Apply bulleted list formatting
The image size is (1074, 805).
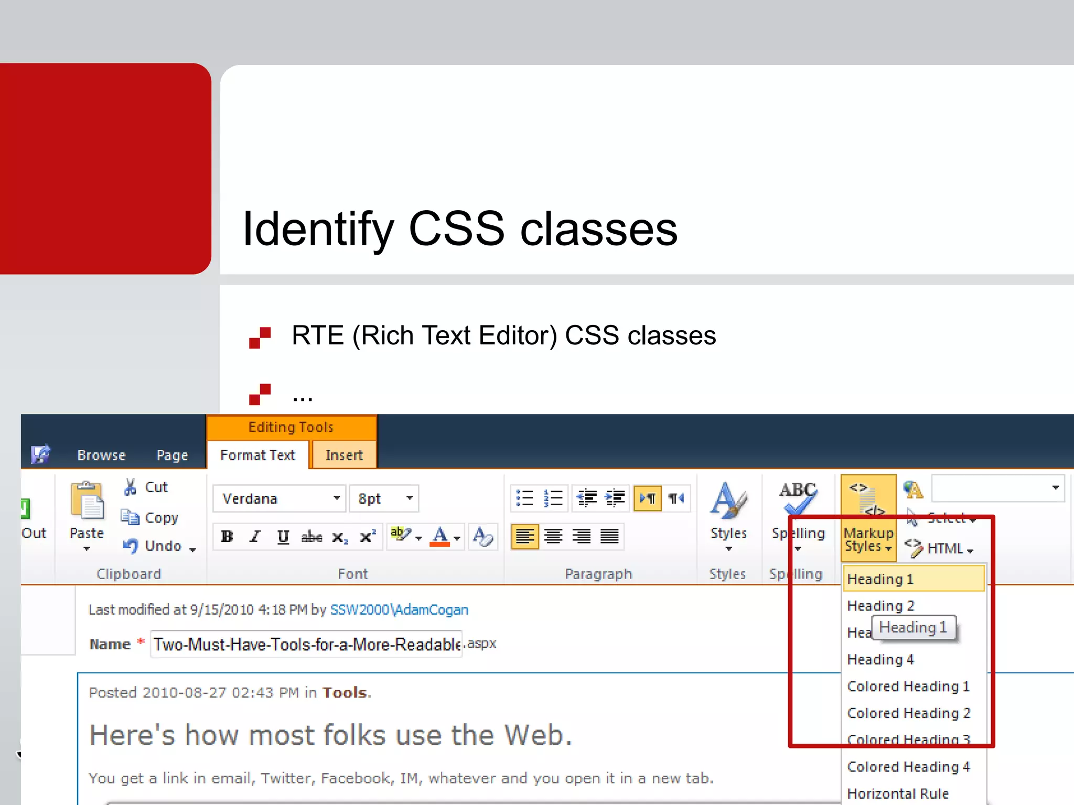click(x=524, y=498)
